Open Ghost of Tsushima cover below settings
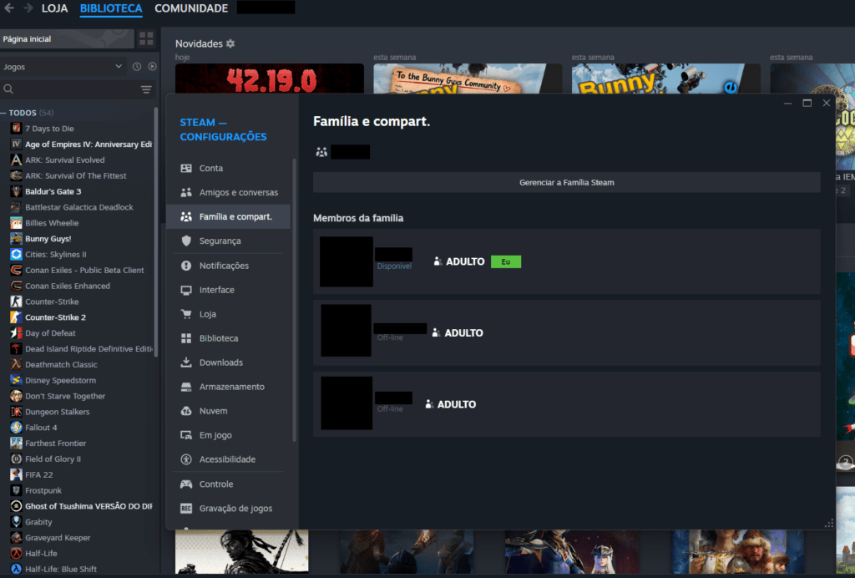This screenshot has width=855, height=578. [241, 551]
